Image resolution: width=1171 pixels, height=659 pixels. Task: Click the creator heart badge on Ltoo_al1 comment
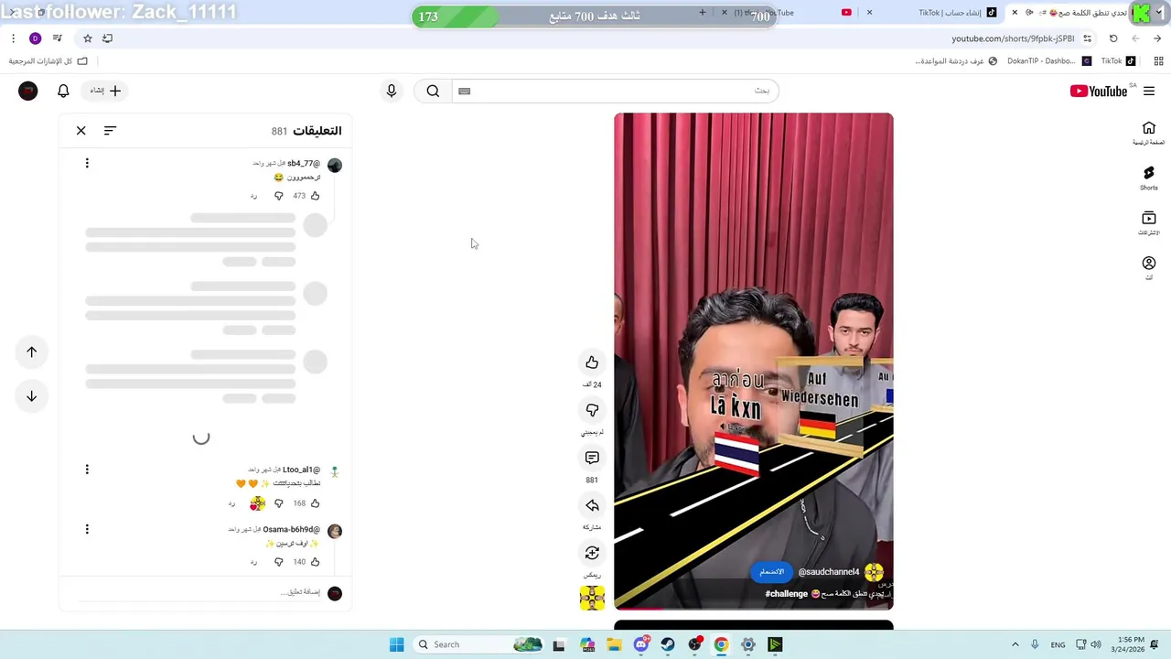[258, 503]
